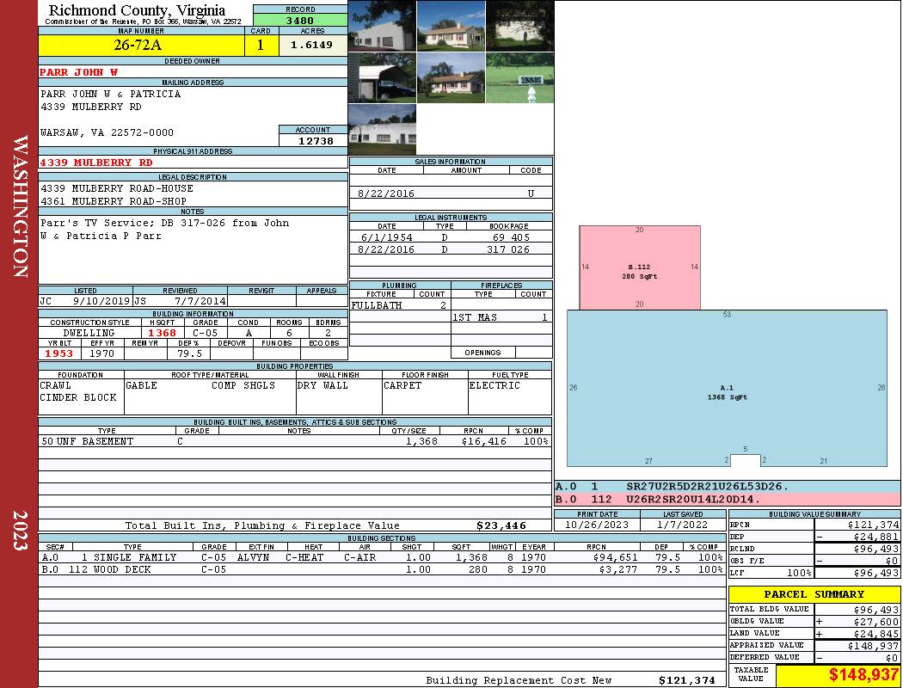Open the dark shaded house photo

(x=519, y=26)
